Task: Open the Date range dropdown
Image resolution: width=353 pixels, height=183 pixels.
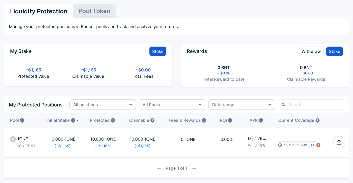Action: pos(242,105)
